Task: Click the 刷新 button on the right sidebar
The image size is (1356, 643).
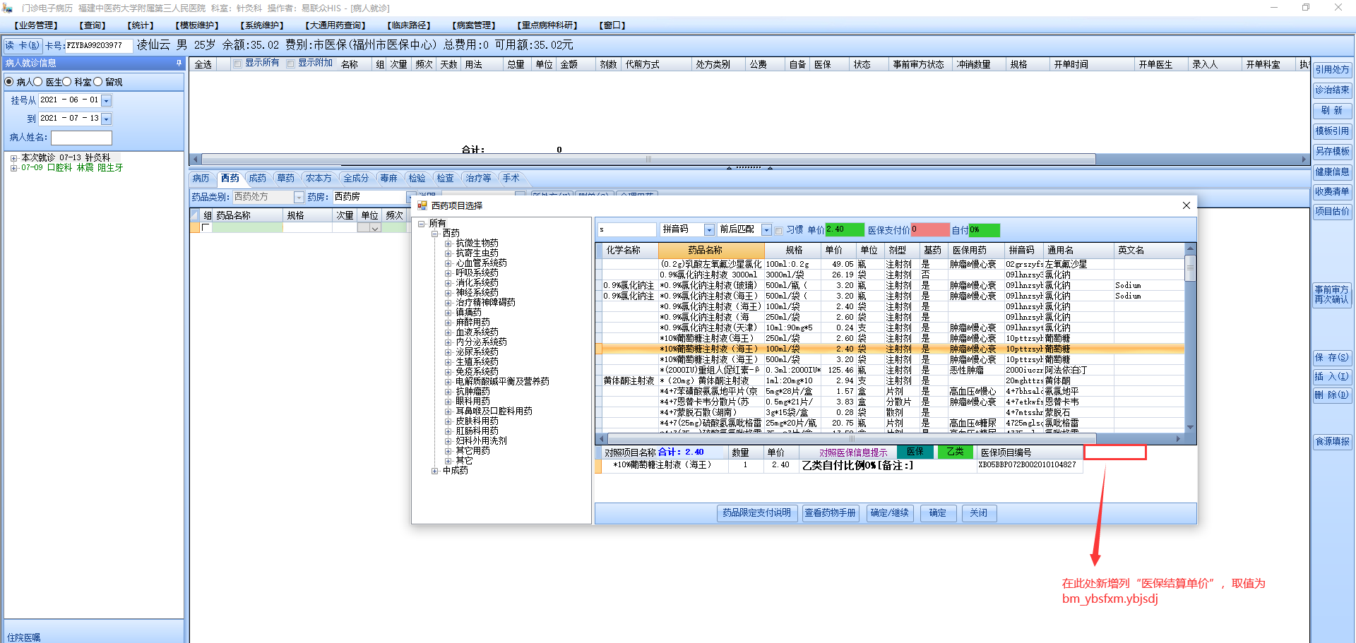Action: [x=1333, y=111]
